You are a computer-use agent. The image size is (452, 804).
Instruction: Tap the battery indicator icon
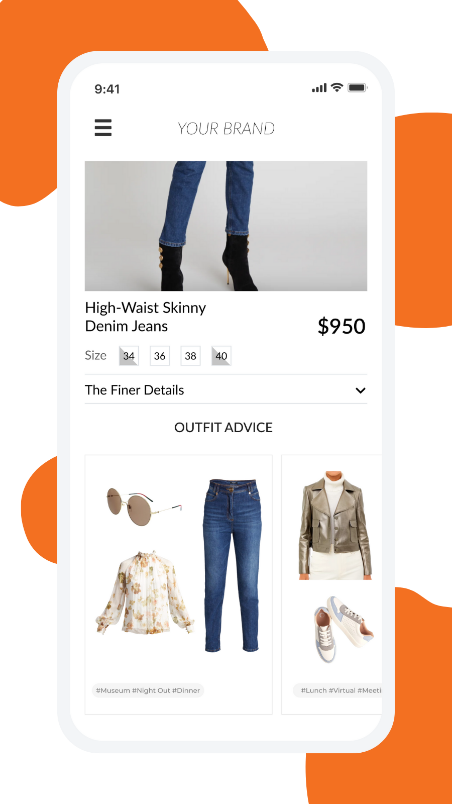pos(358,87)
